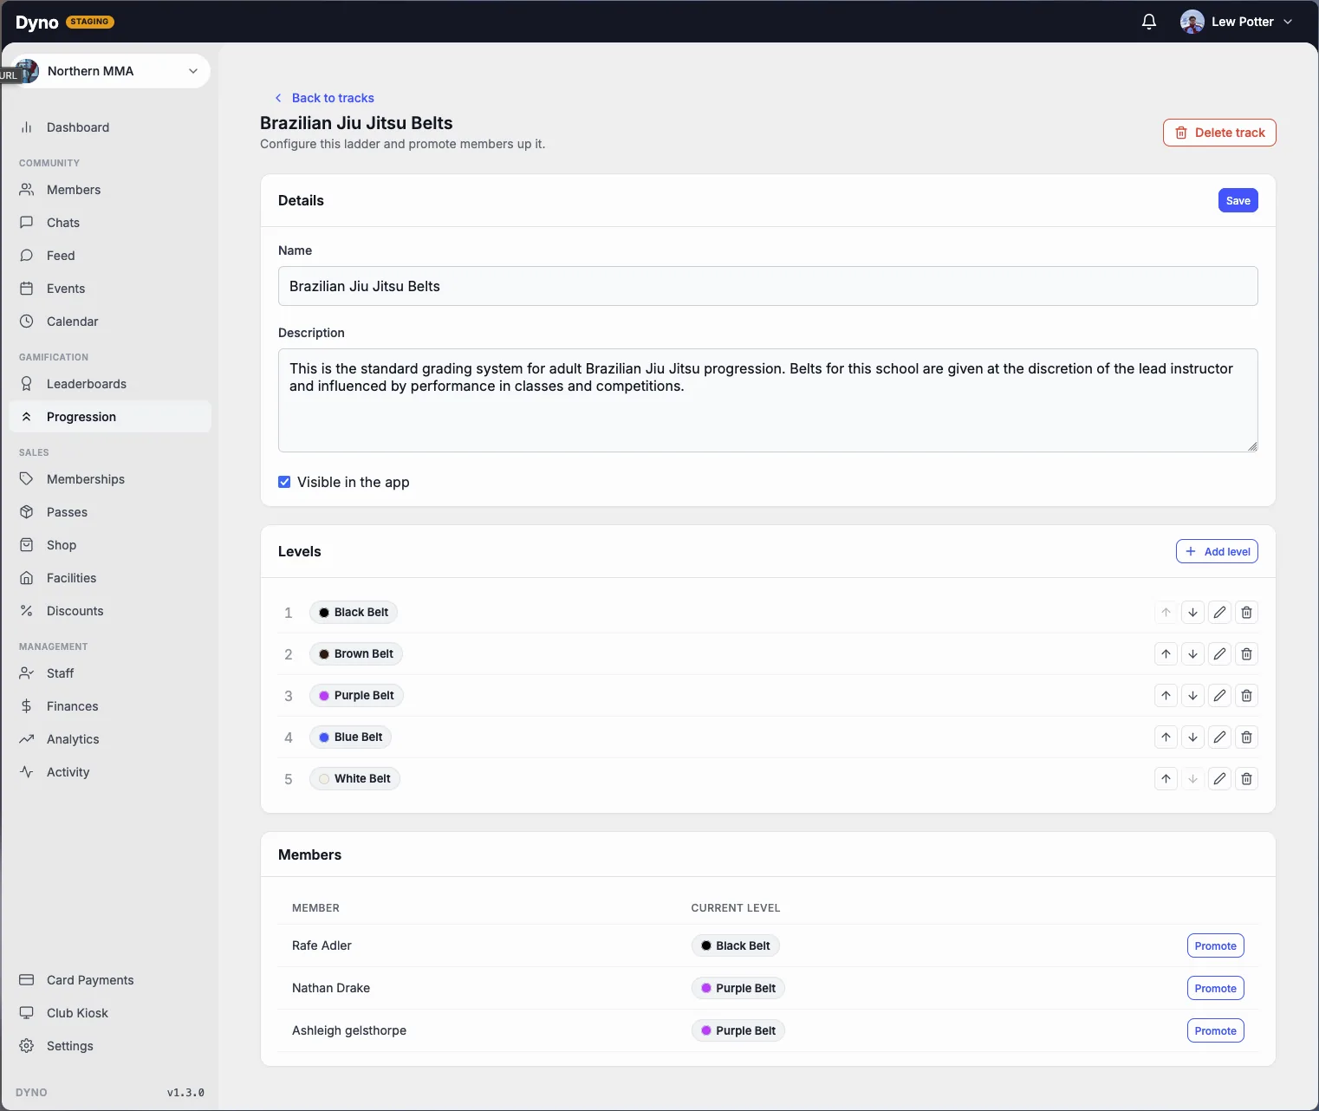Navigate to Events
1319x1111 pixels.
point(110,289)
